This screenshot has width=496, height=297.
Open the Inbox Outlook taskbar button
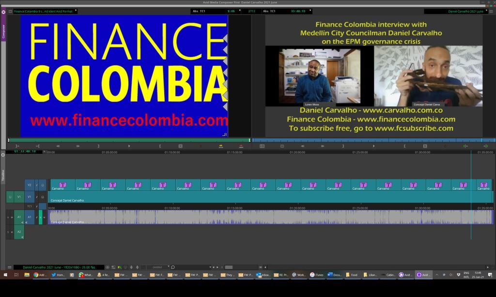[x=263, y=275]
